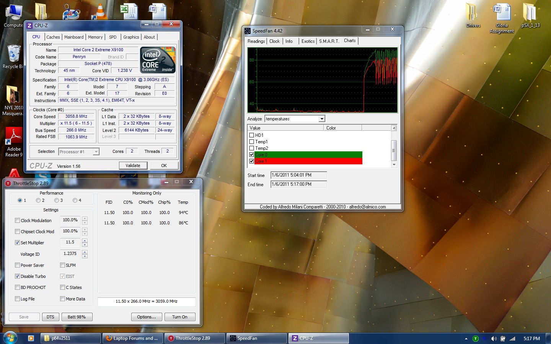The image size is (551, 344).
Task: Launch the pinned media player taskbar icon
Action: point(31,338)
